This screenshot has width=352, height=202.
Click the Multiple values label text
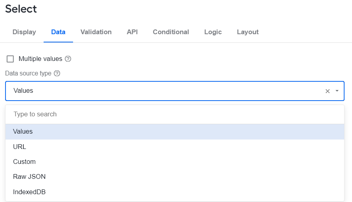click(x=40, y=59)
